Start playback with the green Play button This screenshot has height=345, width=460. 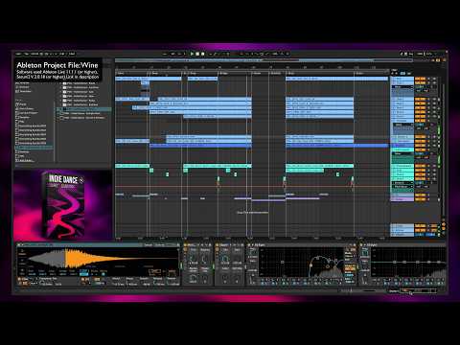tap(192, 54)
